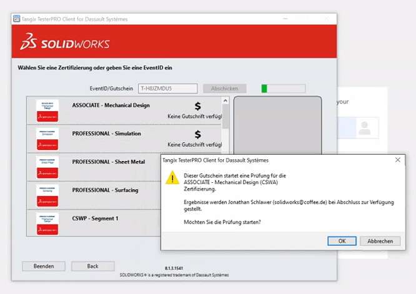Click the CSWP Segment 1 certification badge

(47, 224)
